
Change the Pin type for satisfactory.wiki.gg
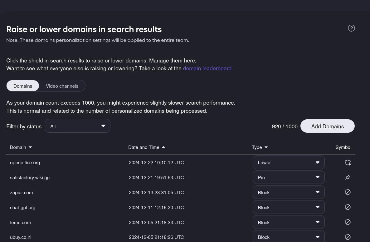pyautogui.click(x=288, y=177)
